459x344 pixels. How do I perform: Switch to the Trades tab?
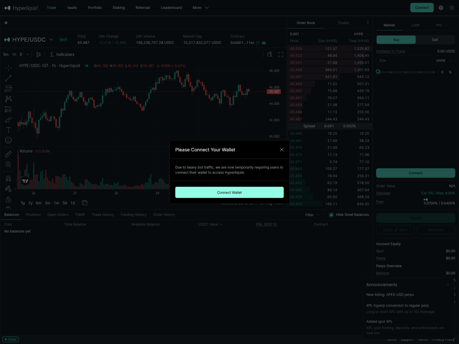pos(343,23)
